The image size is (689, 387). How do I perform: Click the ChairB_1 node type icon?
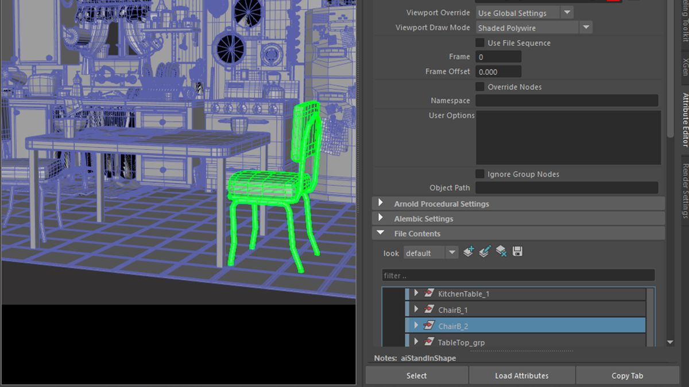(x=428, y=310)
